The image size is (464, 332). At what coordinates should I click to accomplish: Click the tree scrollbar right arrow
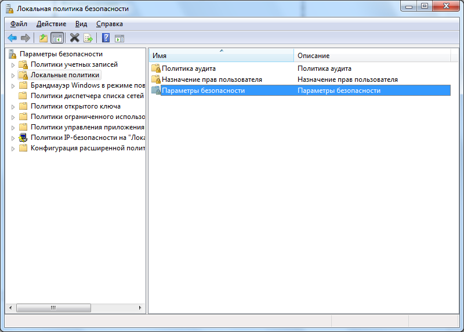(x=140, y=308)
